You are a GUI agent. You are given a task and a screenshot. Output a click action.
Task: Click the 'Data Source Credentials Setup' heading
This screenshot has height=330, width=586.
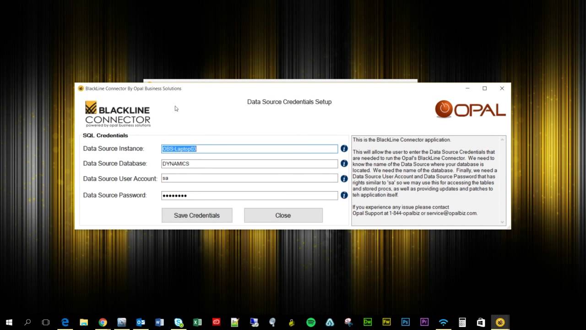pyautogui.click(x=289, y=102)
